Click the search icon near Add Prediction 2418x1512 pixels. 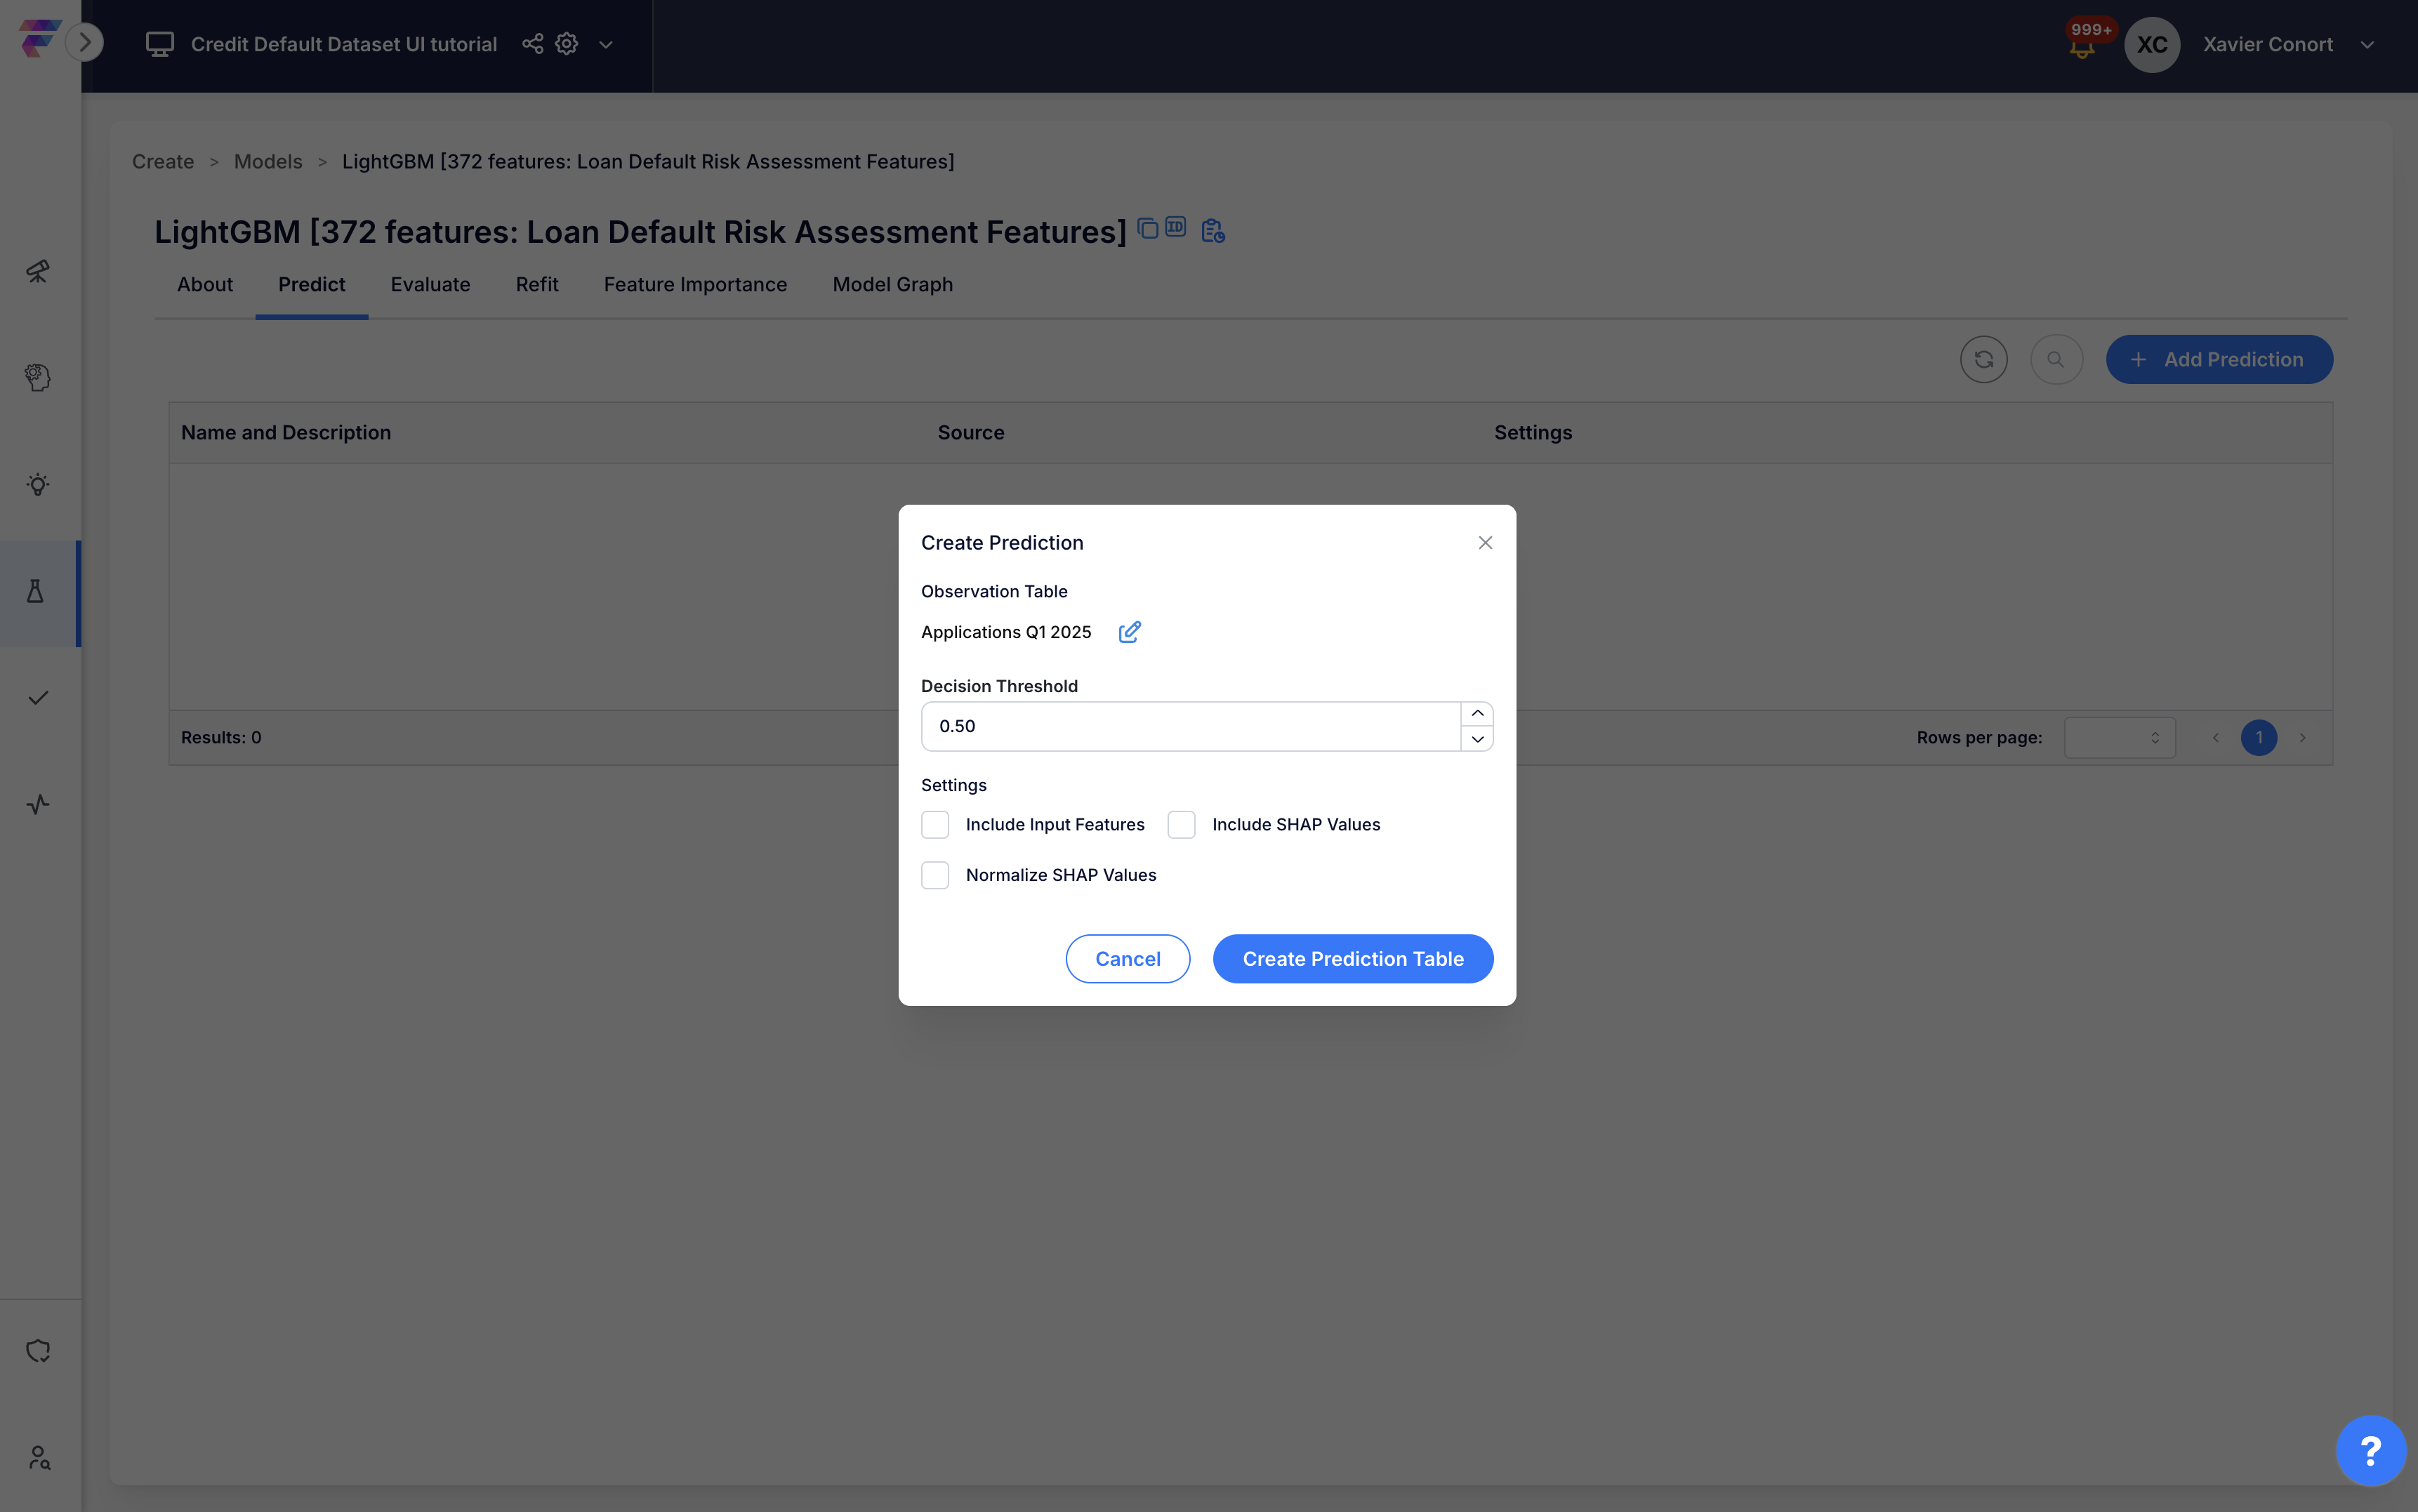[2056, 359]
